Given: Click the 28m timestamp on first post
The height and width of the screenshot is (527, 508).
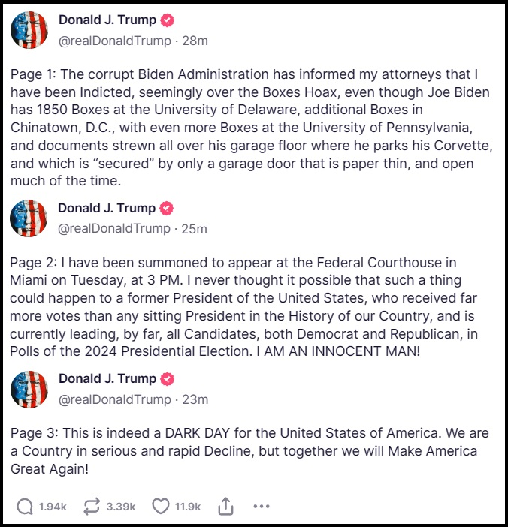Looking at the screenshot, I should point(195,41).
